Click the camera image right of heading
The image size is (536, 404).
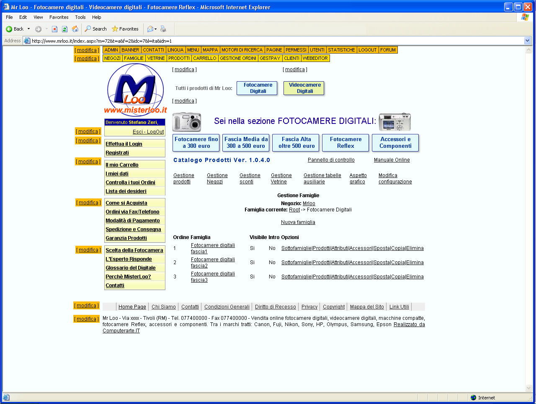394,122
